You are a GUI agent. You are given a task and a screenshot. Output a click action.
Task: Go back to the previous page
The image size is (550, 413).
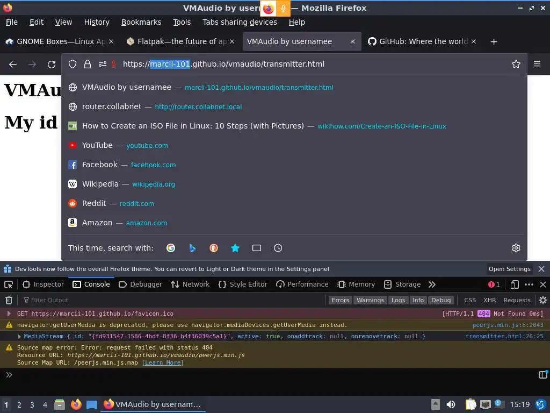[13, 65]
